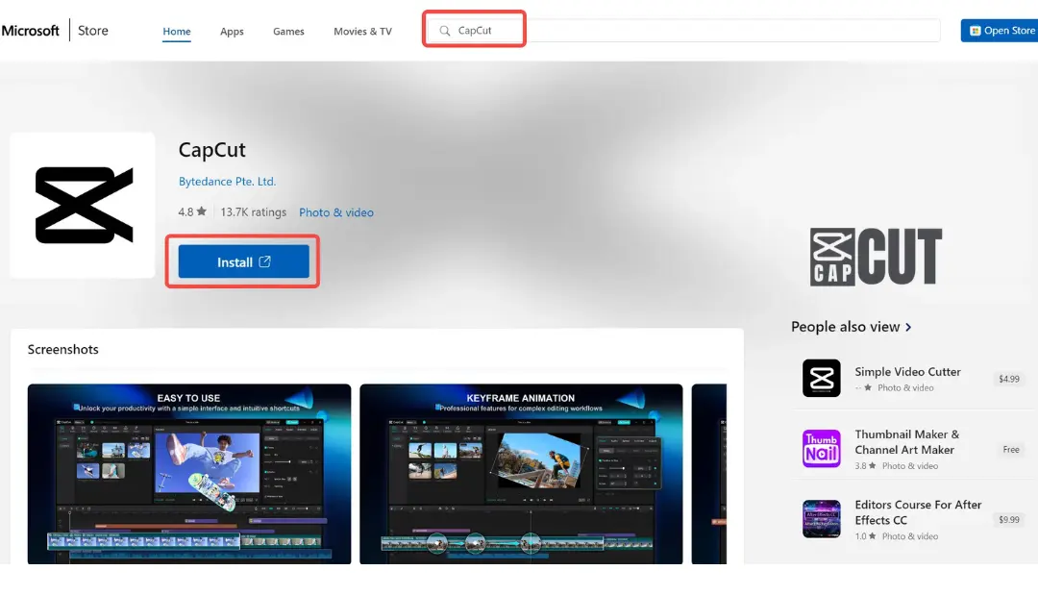Viewport: 1038px width, 595px height.
Task: Open the Thumbnail Maker & Channel Art Maker icon
Action: tap(821, 449)
